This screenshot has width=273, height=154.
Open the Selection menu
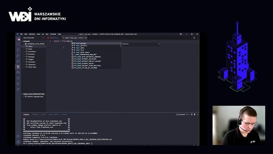[x=32, y=34]
